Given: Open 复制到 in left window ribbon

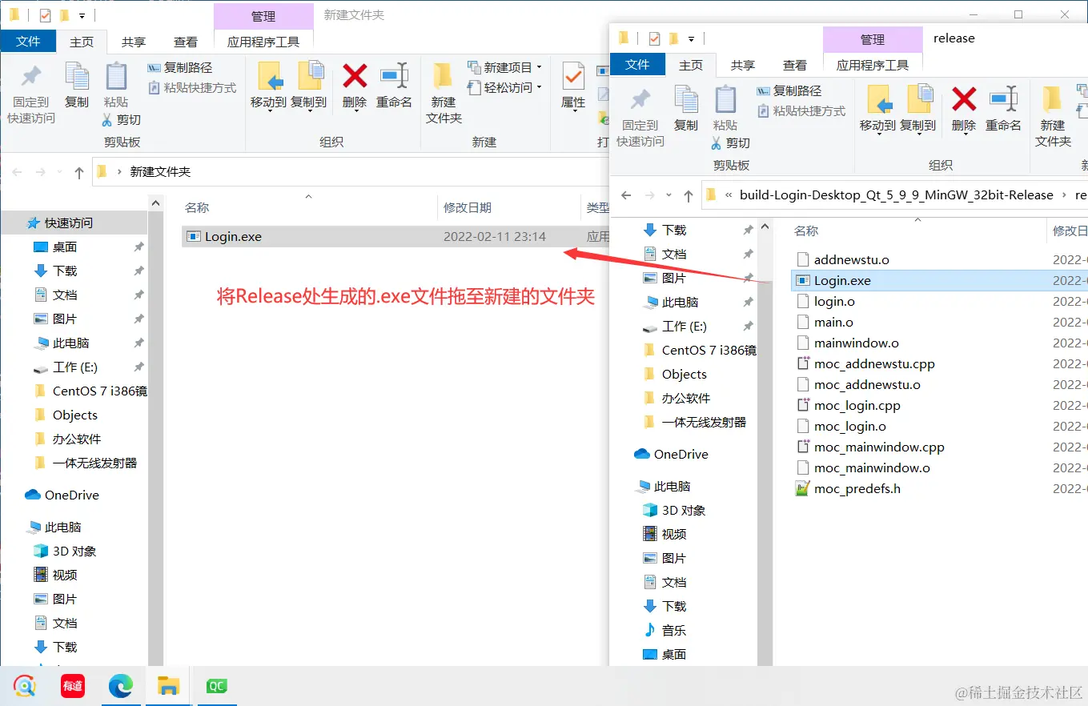Looking at the screenshot, I should [x=308, y=86].
